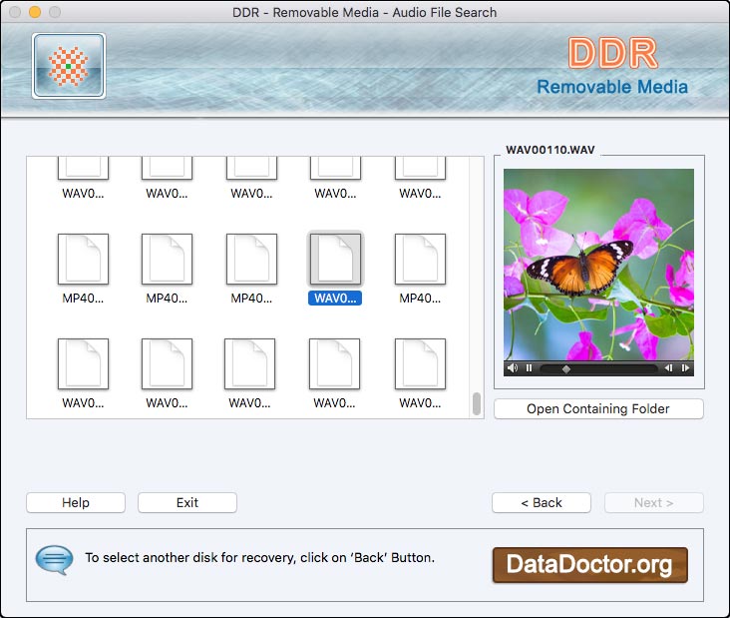
Task: Click the selected WAV0... filename label
Action: (335, 299)
